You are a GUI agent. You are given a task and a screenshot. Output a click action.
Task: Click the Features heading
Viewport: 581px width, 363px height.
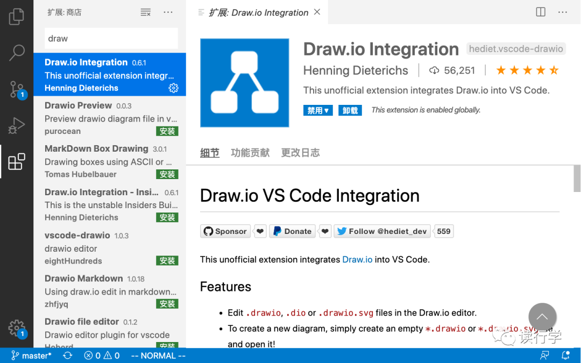225,287
